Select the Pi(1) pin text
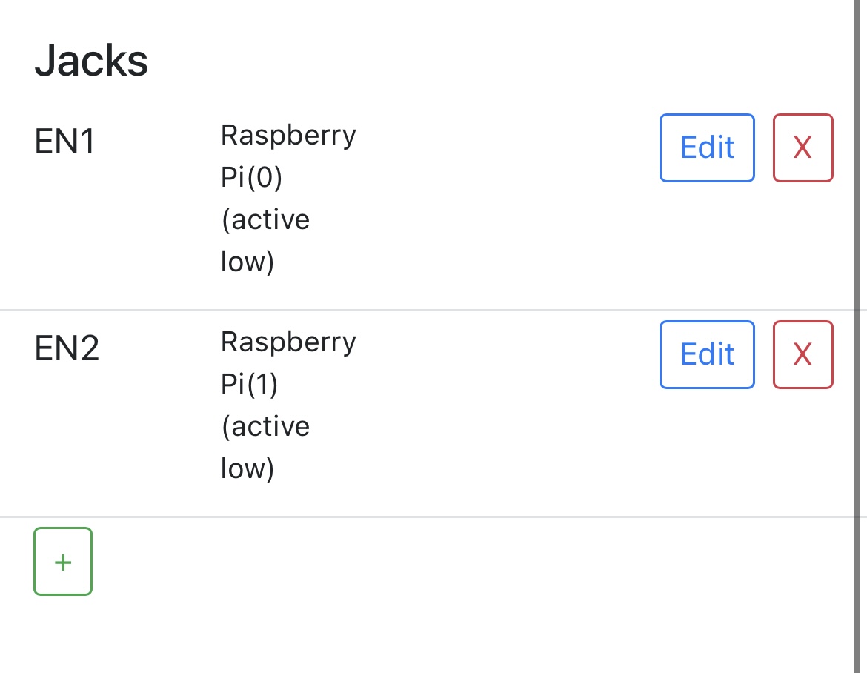 251,385
